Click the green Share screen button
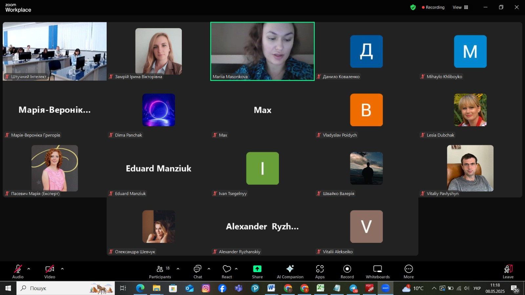This screenshot has height=295, width=525. tap(257, 271)
